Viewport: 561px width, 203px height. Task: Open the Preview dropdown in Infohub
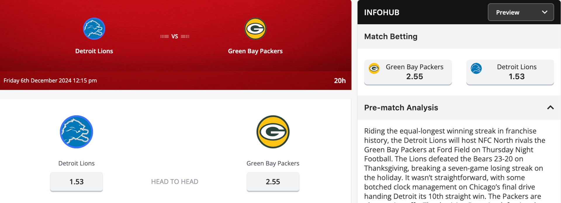coord(521,12)
